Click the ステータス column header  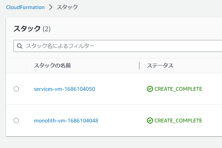[x=160, y=66]
